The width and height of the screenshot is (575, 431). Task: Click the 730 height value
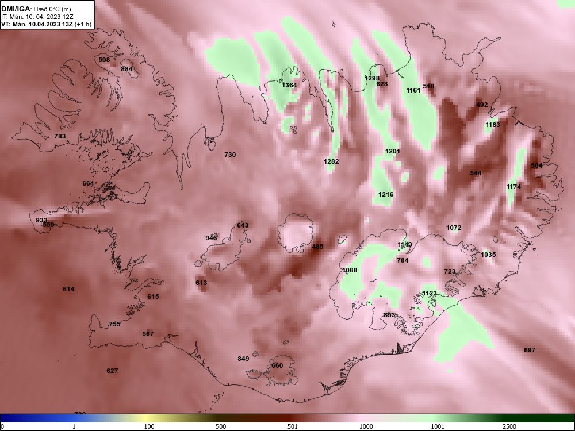coord(230,155)
